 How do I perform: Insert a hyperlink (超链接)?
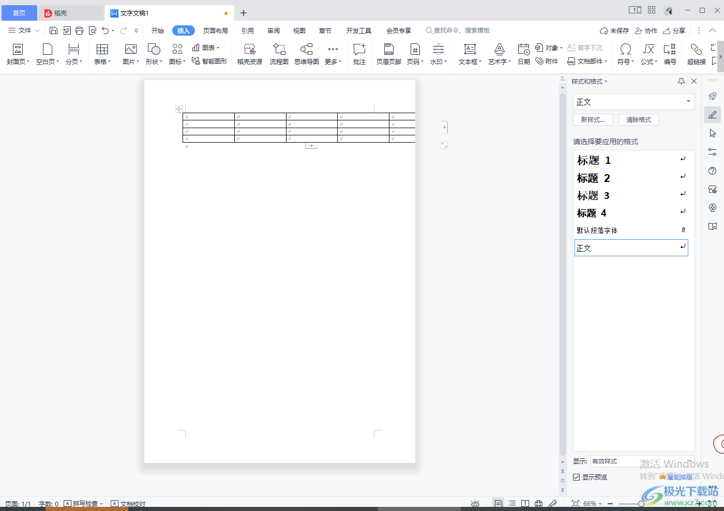pyautogui.click(x=696, y=54)
